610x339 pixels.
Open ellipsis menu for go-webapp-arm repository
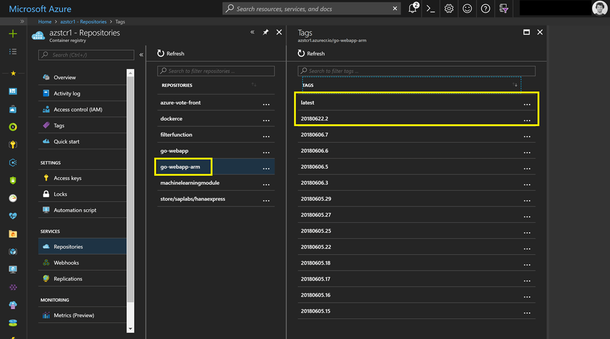tap(266, 168)
